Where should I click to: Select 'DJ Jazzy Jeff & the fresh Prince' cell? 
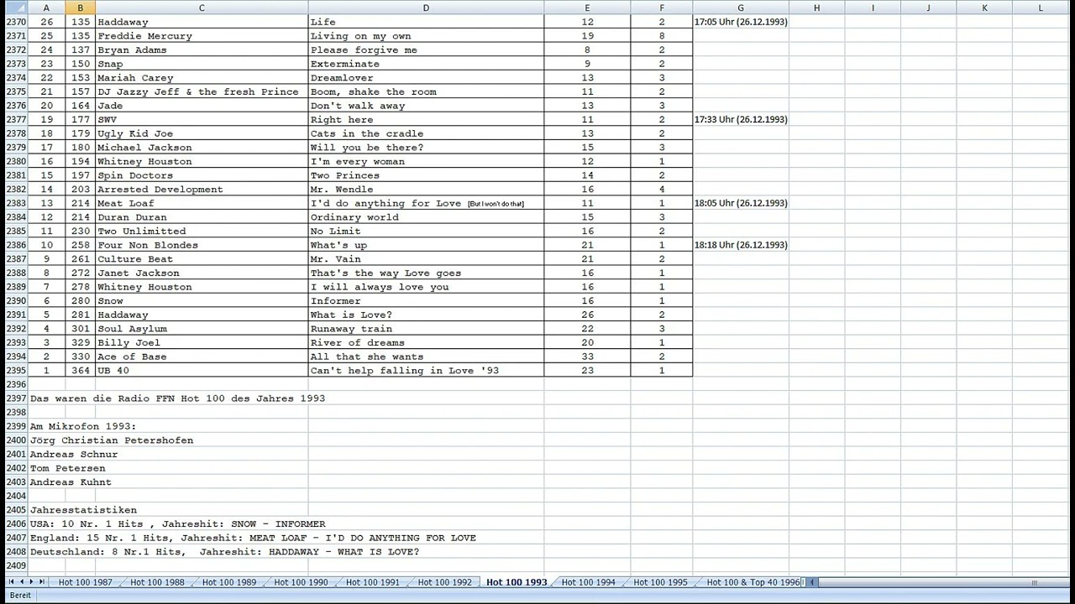click(202, 92)
